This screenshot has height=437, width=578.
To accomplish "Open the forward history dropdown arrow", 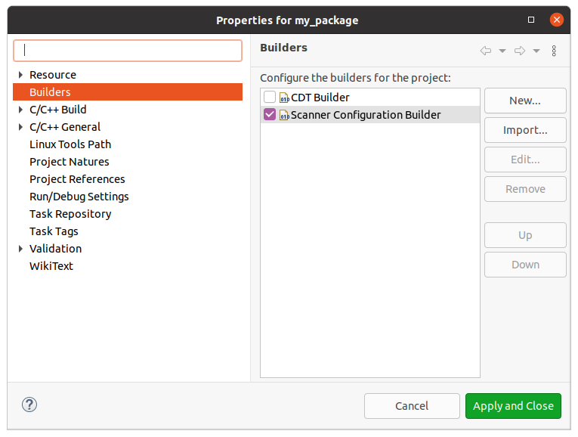I will tap(536, 51).
